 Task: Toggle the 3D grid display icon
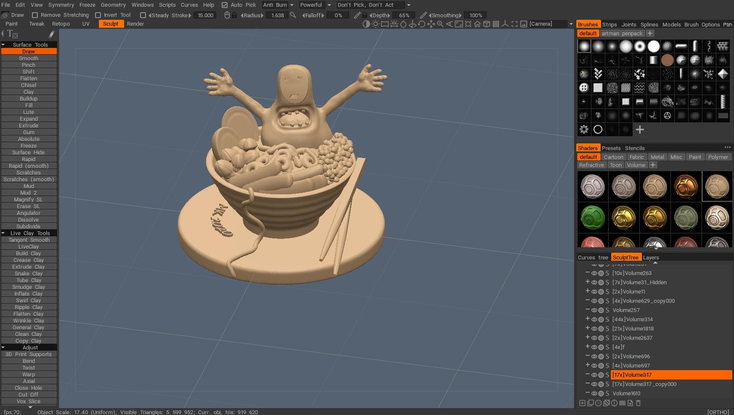coord(496,24)
